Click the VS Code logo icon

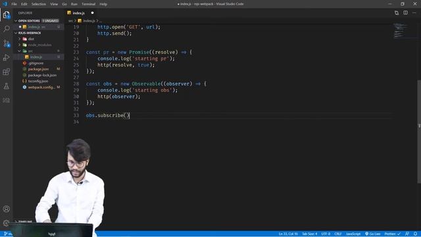[x=5, y=4]
